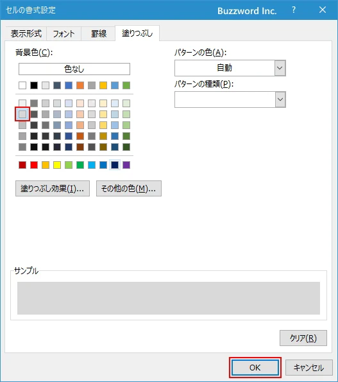Pick dark navy standard color swatch
338x382 pixels.
[x=115, y=165]
